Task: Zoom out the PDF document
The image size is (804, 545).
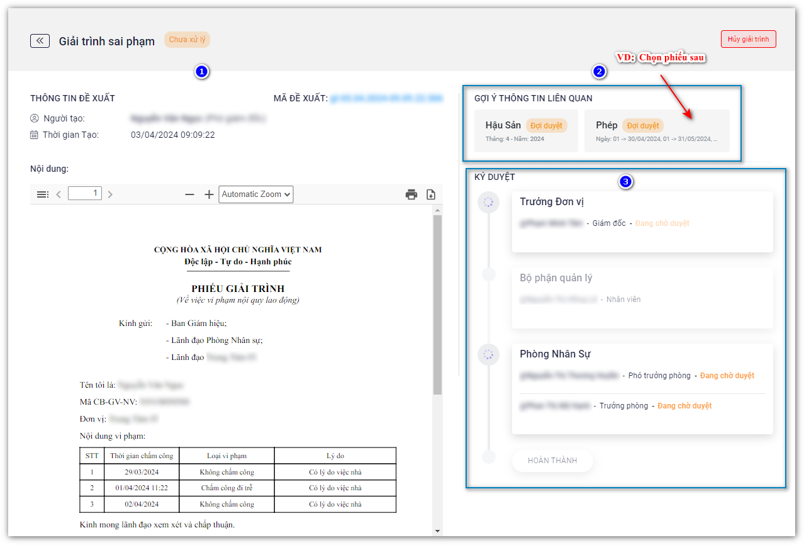Action: (x=189, y=194)
